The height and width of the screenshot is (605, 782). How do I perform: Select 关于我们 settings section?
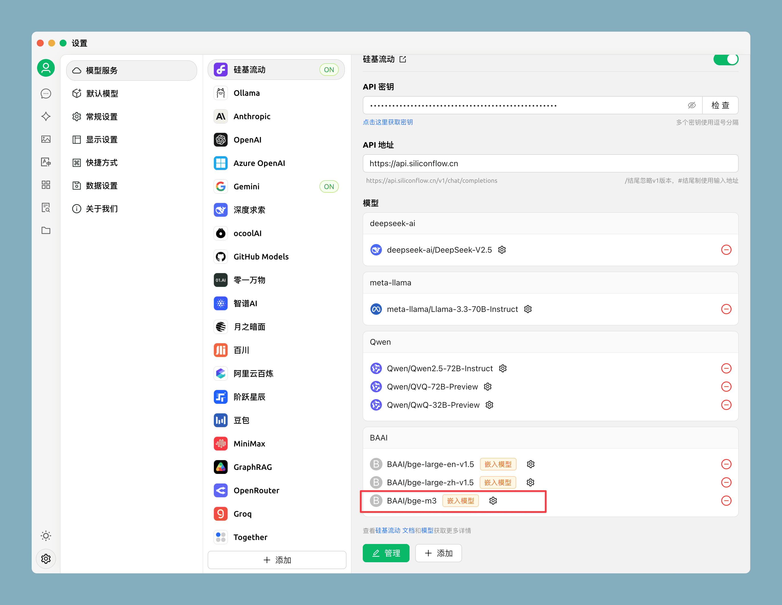[131, 209]
